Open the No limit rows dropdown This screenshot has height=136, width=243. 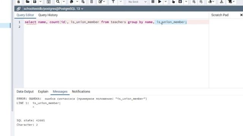pyautogui.click(x=137, y=2)
